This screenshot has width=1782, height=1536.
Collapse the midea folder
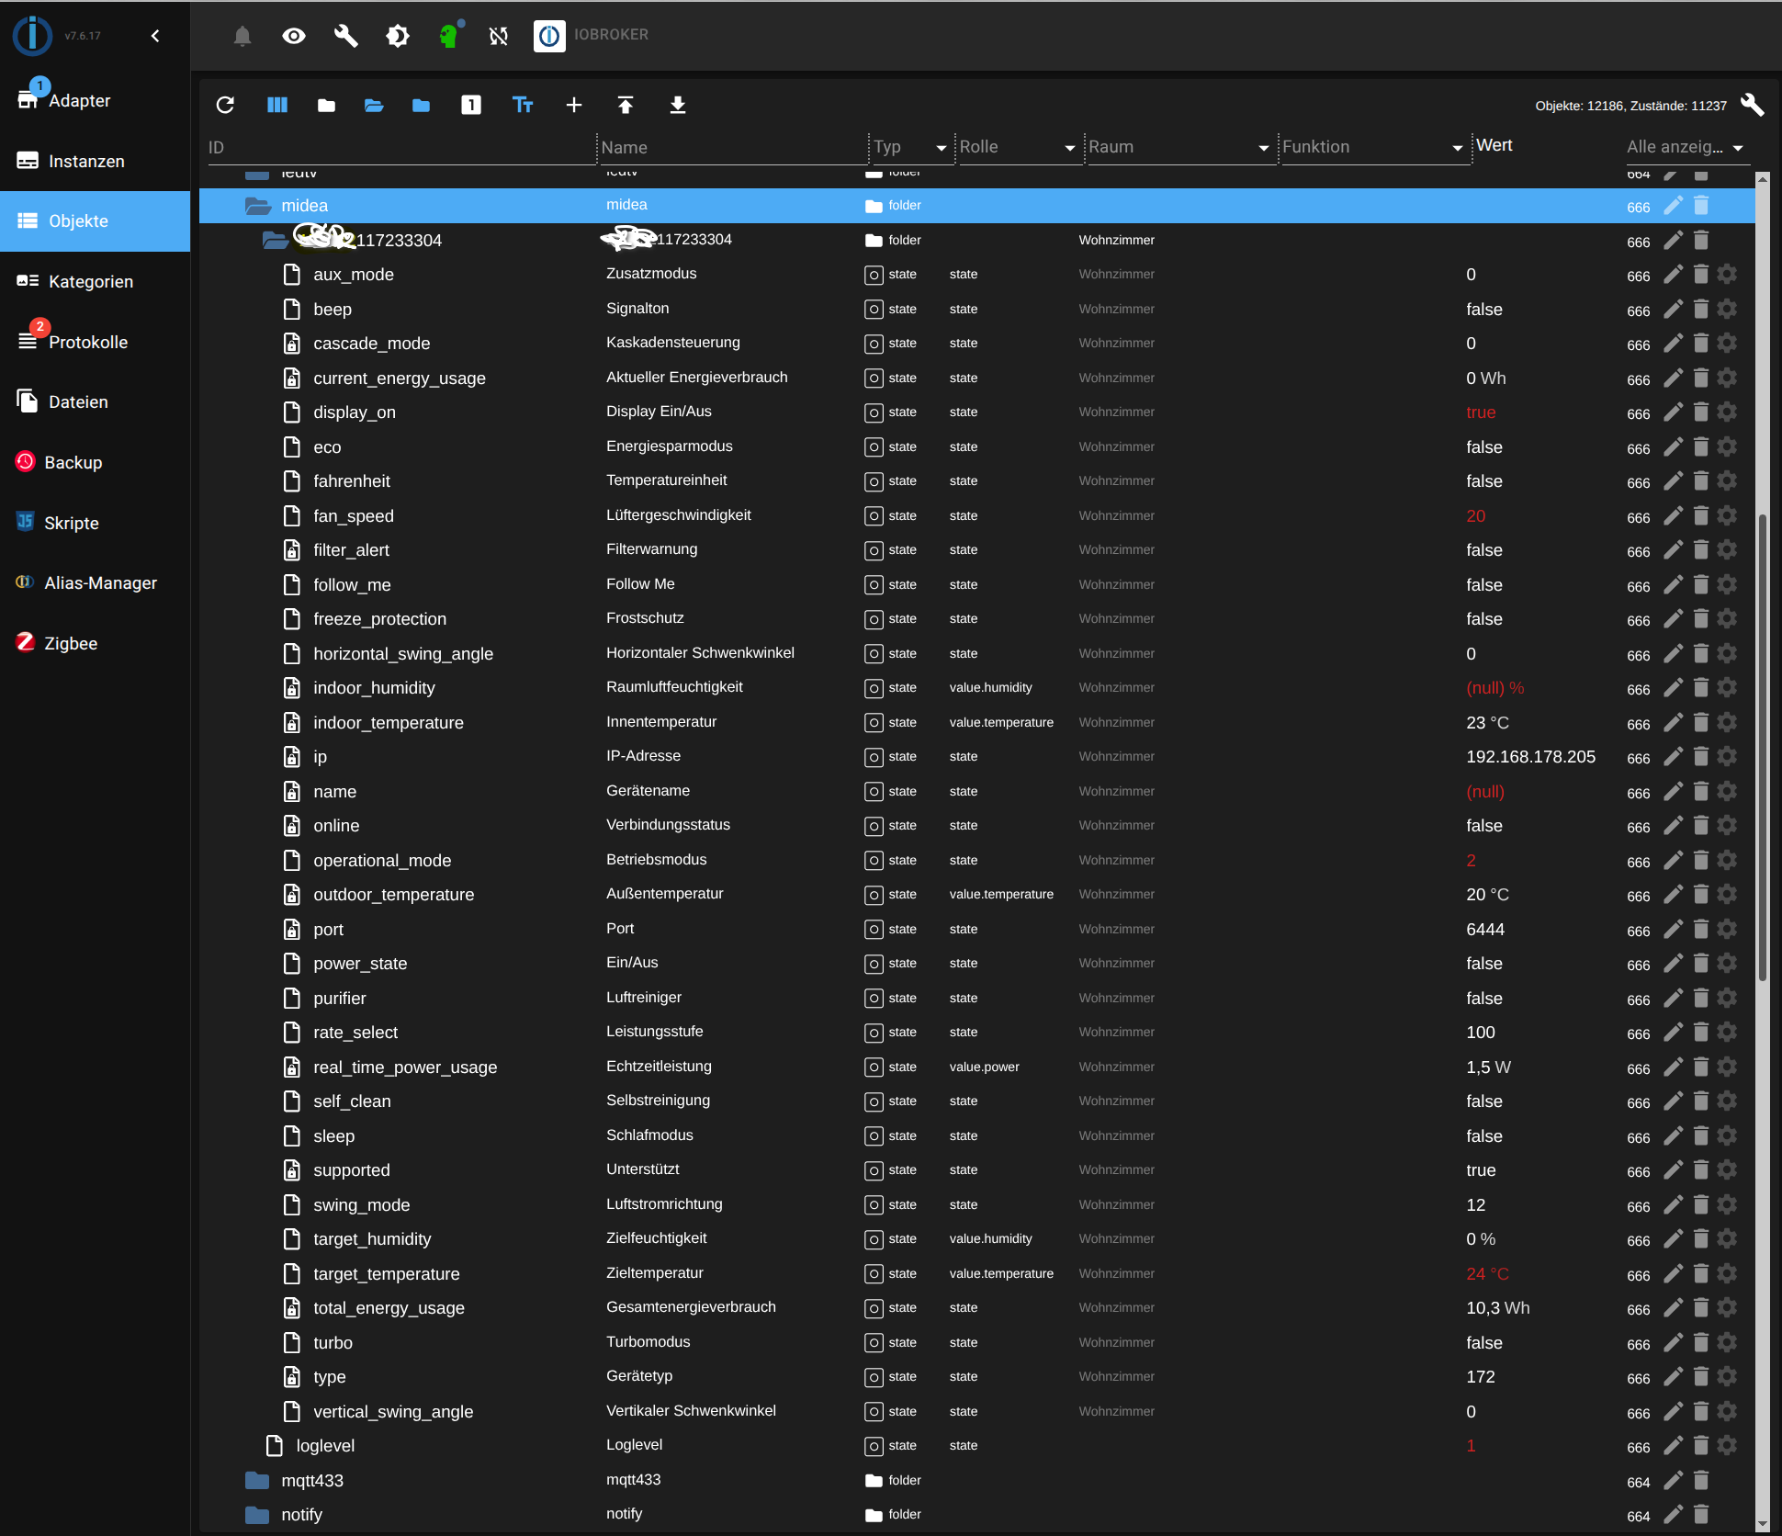click(x=258, y=206)
